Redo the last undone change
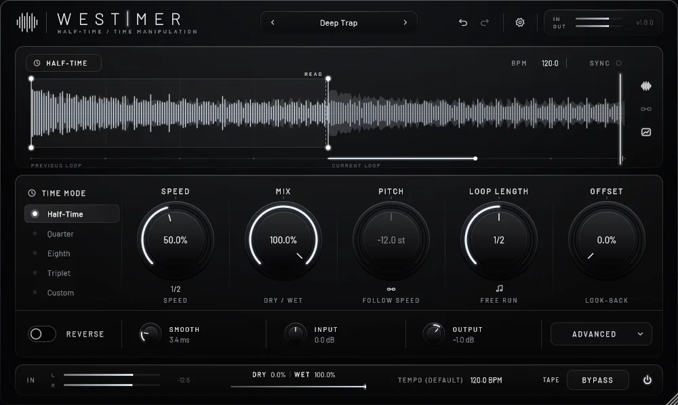The height and width of the screenshot is (405, 678). tap(485, 22)
